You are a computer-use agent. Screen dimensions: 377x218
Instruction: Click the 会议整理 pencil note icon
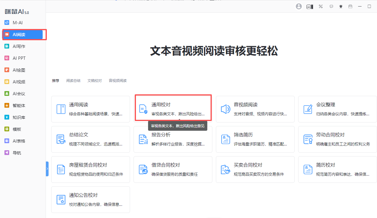[x=308, y=109]
